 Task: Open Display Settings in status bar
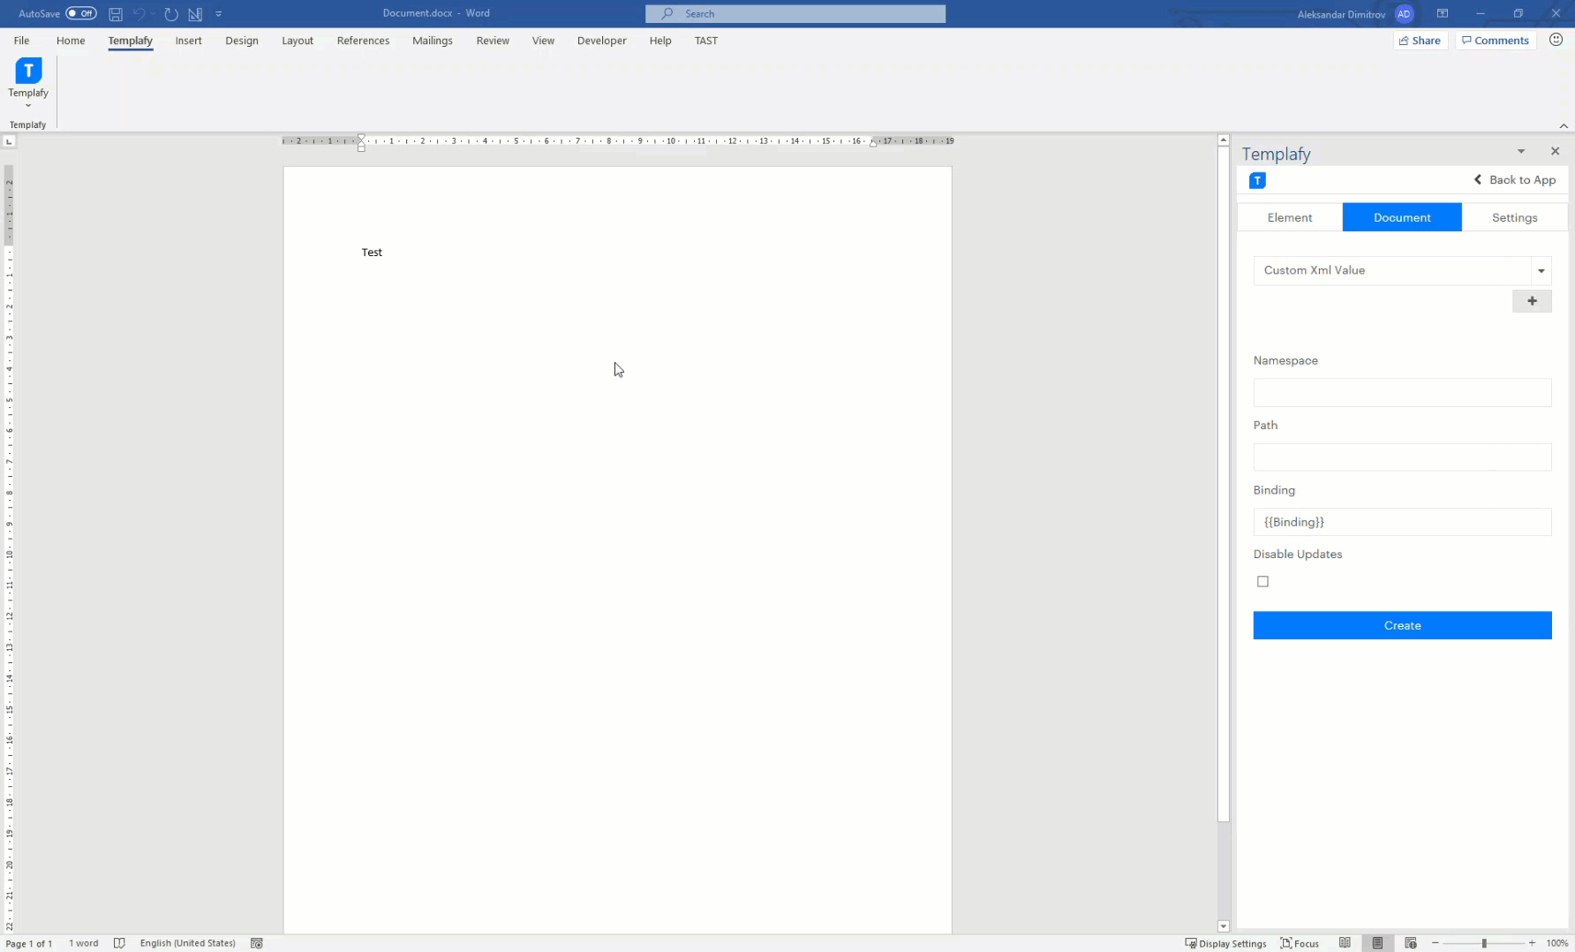[1225, 943]
